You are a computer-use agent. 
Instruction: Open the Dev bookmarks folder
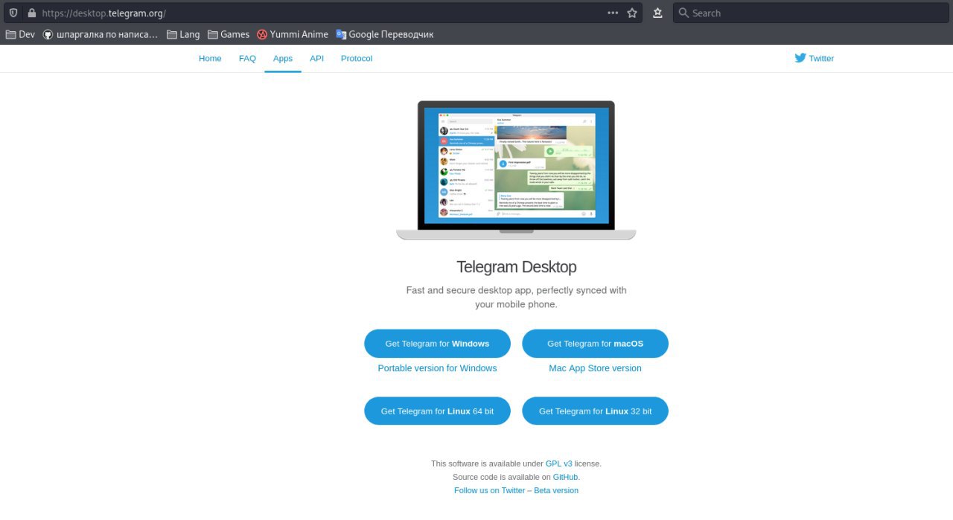pos(20,34)
